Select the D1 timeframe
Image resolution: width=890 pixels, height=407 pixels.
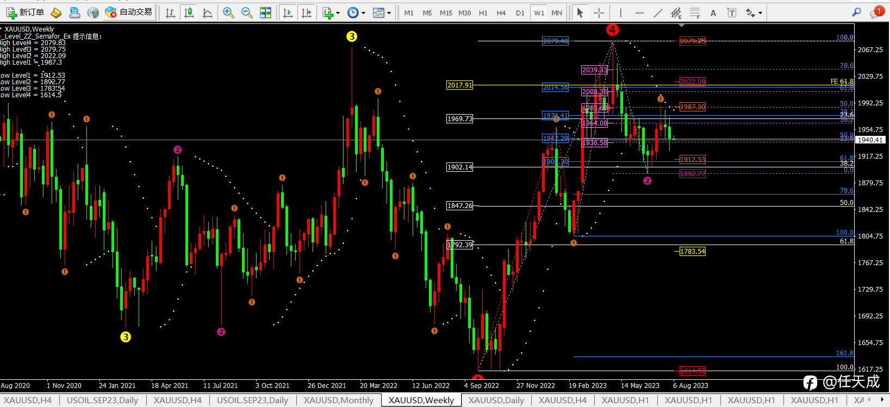coord(520,12)
